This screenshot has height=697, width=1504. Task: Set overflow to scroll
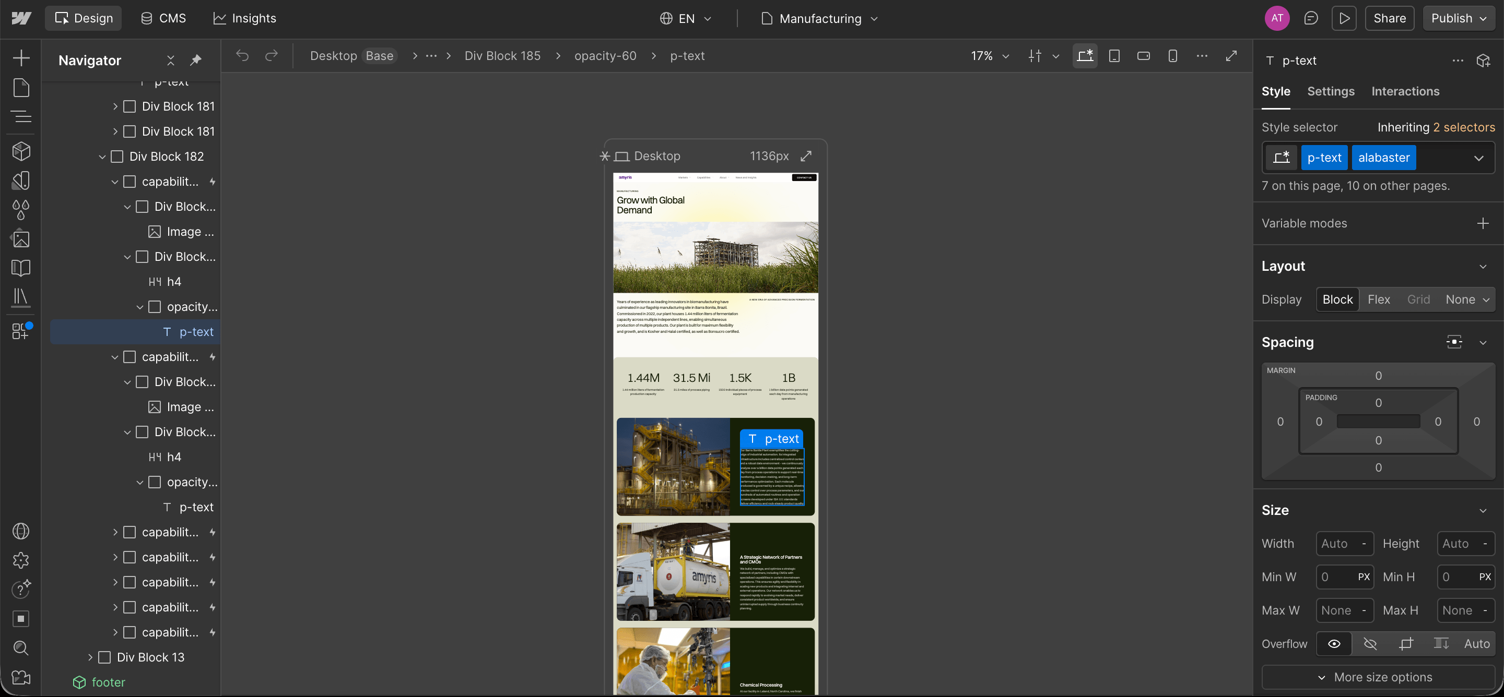[x=1441, y=644]
